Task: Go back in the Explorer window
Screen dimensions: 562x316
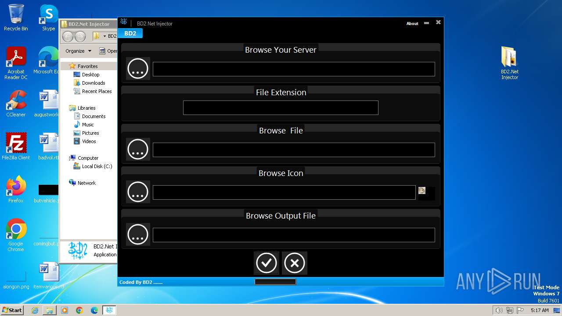Action: pos(68,36)
